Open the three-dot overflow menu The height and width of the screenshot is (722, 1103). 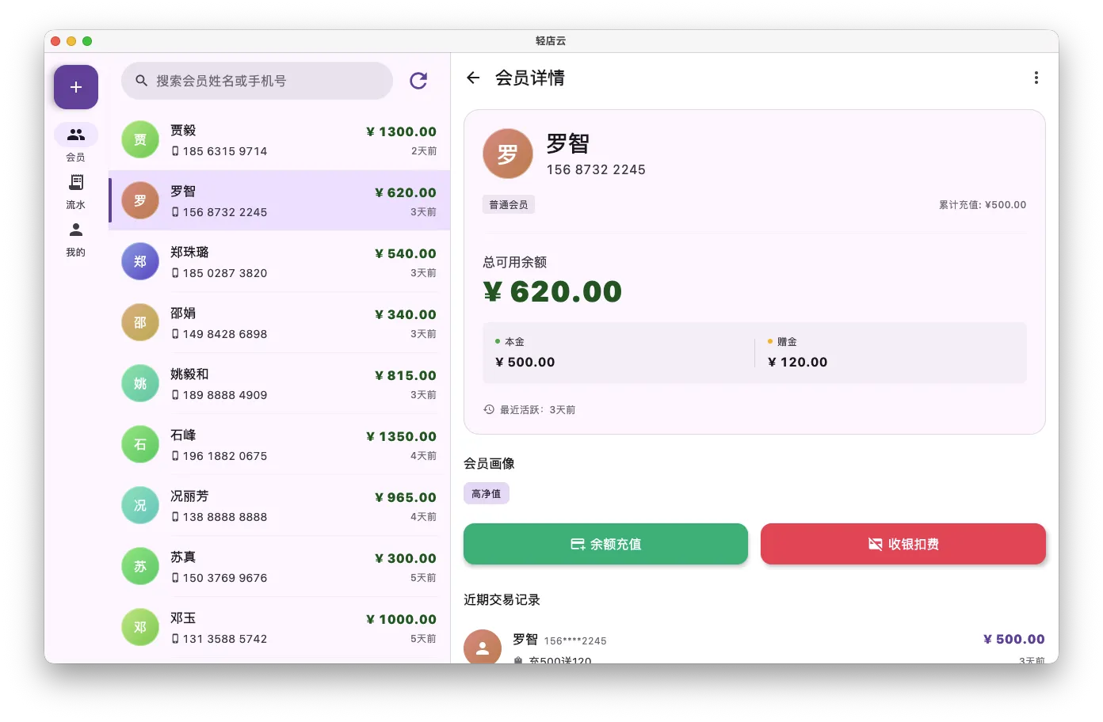tap(1036, 77)
